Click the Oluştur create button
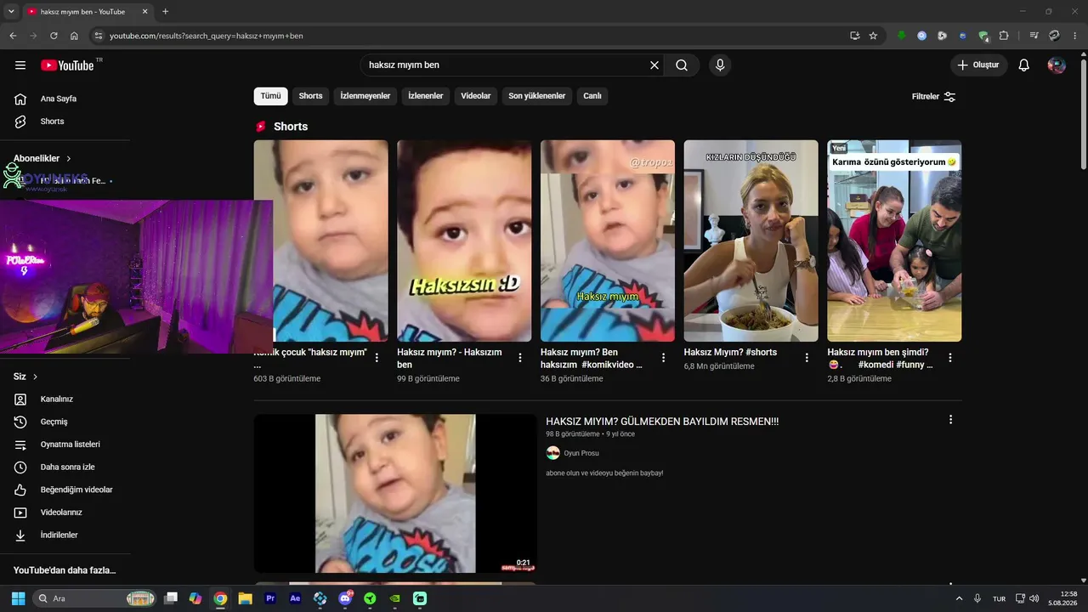The height and width of the screenshot is (612, 1088). pyautogui.click(x=979, y=65)
